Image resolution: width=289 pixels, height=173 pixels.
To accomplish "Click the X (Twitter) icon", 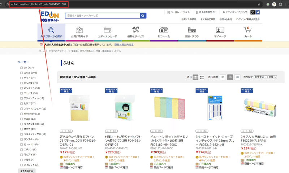I will pos(253,12).
